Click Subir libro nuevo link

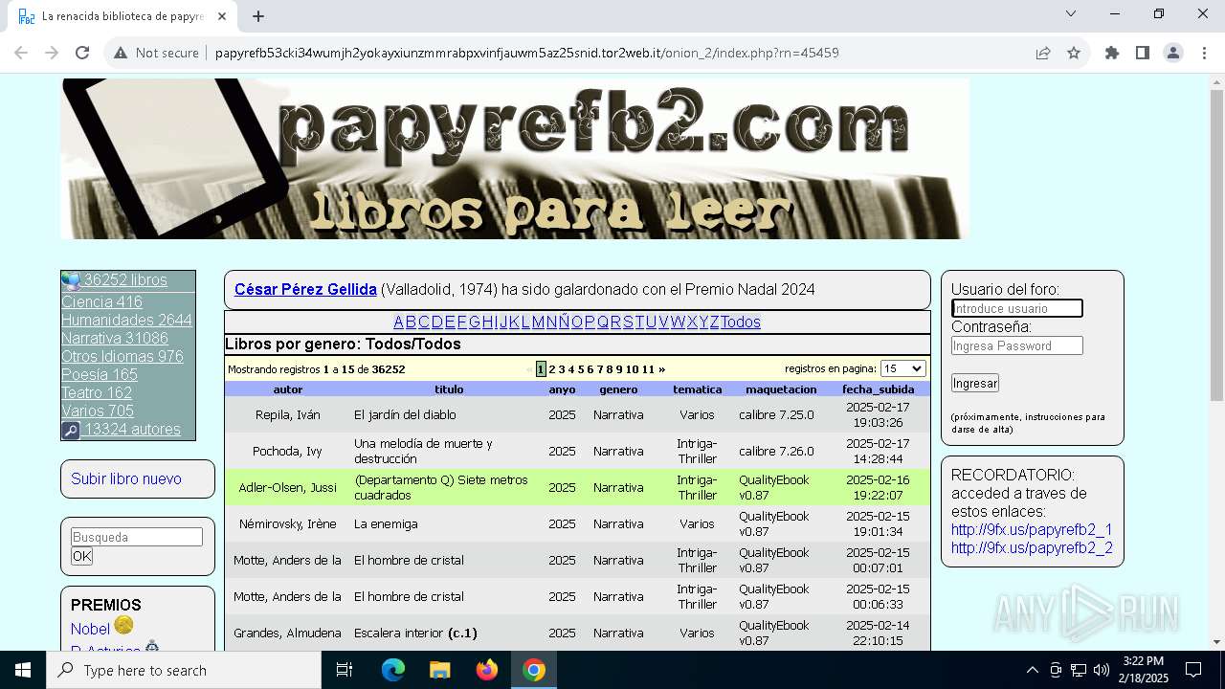(x=126, y=479)
